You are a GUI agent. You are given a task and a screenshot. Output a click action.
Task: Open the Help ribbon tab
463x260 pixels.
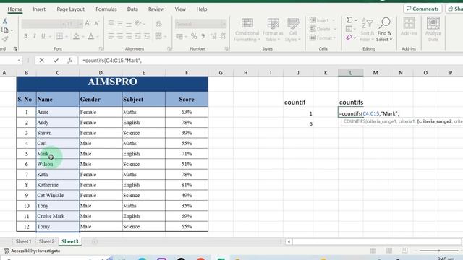[x=202, y=9]
